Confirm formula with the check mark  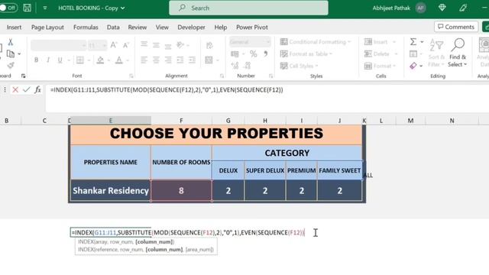point(27,90)
